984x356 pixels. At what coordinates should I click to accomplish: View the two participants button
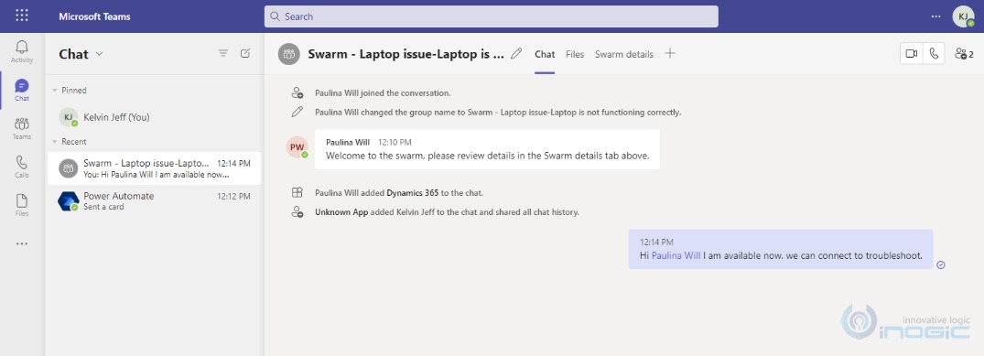click(x=964, y=54)
